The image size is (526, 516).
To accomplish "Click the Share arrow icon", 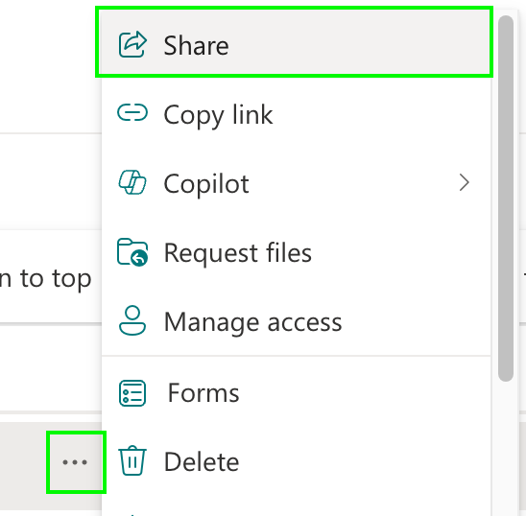I will pos(132,44).
